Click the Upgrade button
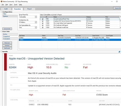Viewport: 121px width, 106px height. [117, 8]
